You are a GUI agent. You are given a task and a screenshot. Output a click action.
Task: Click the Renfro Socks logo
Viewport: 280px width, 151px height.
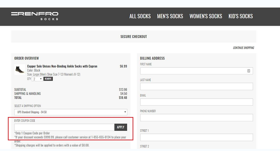35,16
